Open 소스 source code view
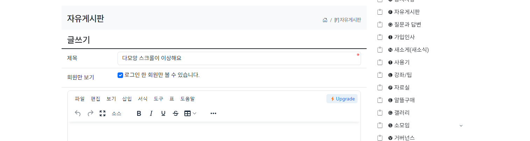Screen dimensions: 530x141 [x=116, y=113]
